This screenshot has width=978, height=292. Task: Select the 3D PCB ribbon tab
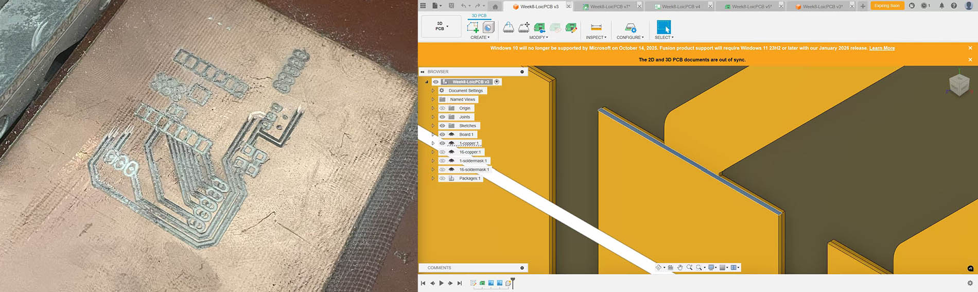pyautogui.click(x=479, y=15)
